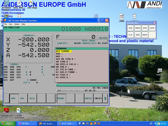
Task: Click the leftmost narrow softkey before ABS
Action: pos(7,98)
